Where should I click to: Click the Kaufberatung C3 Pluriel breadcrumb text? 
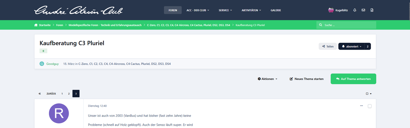click(250, 25)
